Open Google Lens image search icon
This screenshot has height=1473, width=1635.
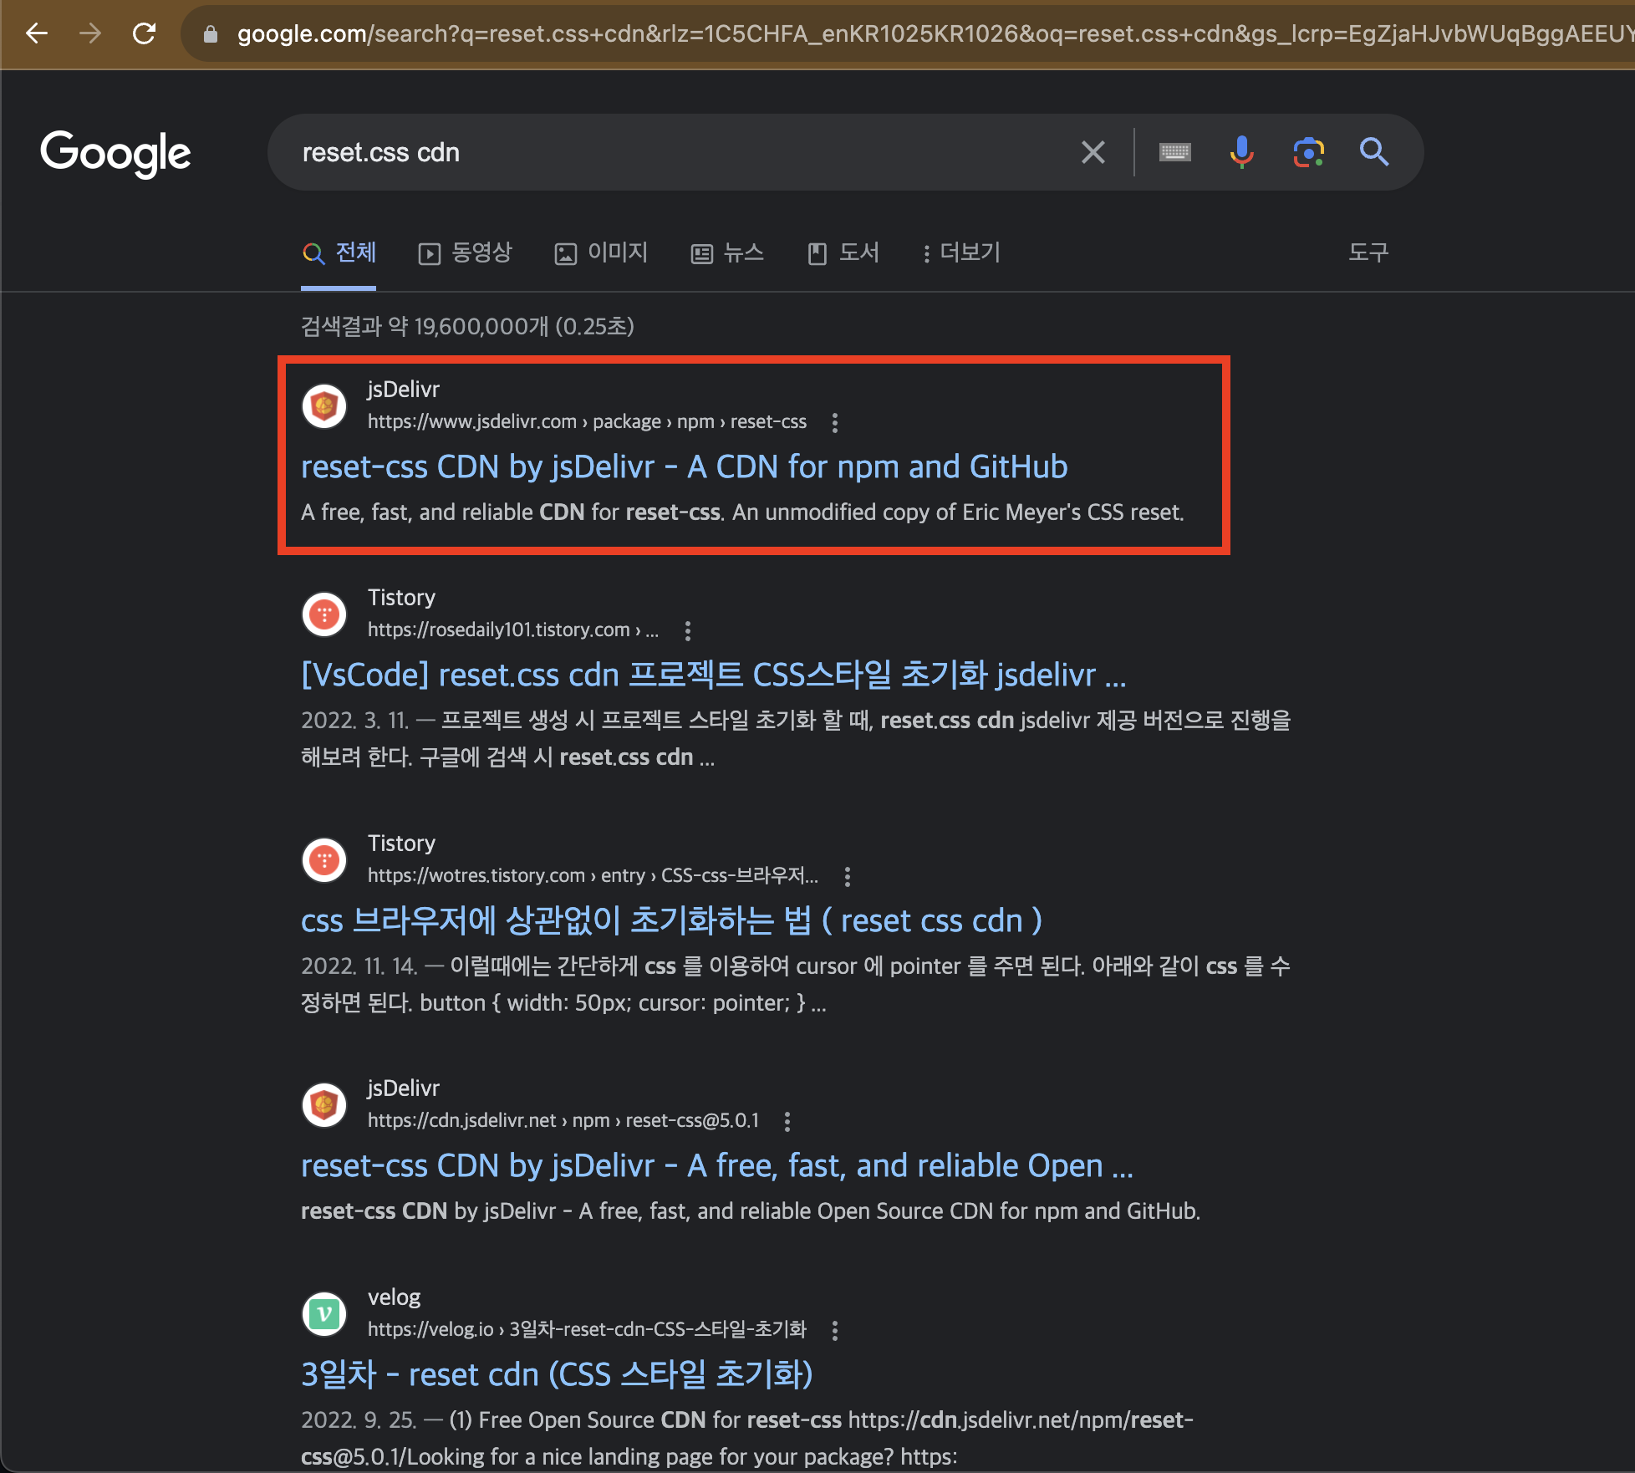click(x=1308, y=152)
